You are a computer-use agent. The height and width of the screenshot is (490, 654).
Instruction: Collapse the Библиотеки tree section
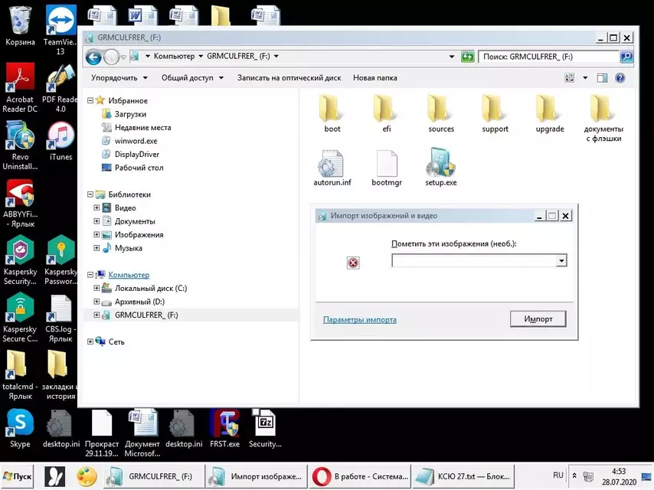pos(90,194)
